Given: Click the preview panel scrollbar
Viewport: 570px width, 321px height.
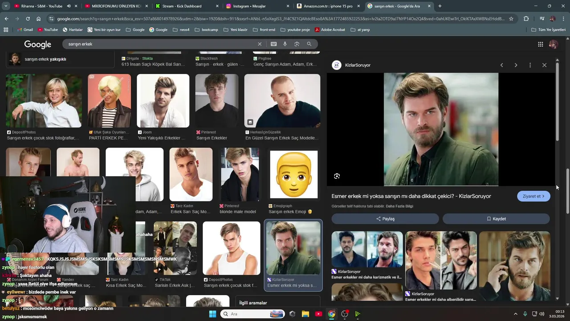Looking at the screenshot, I should 557,103.
